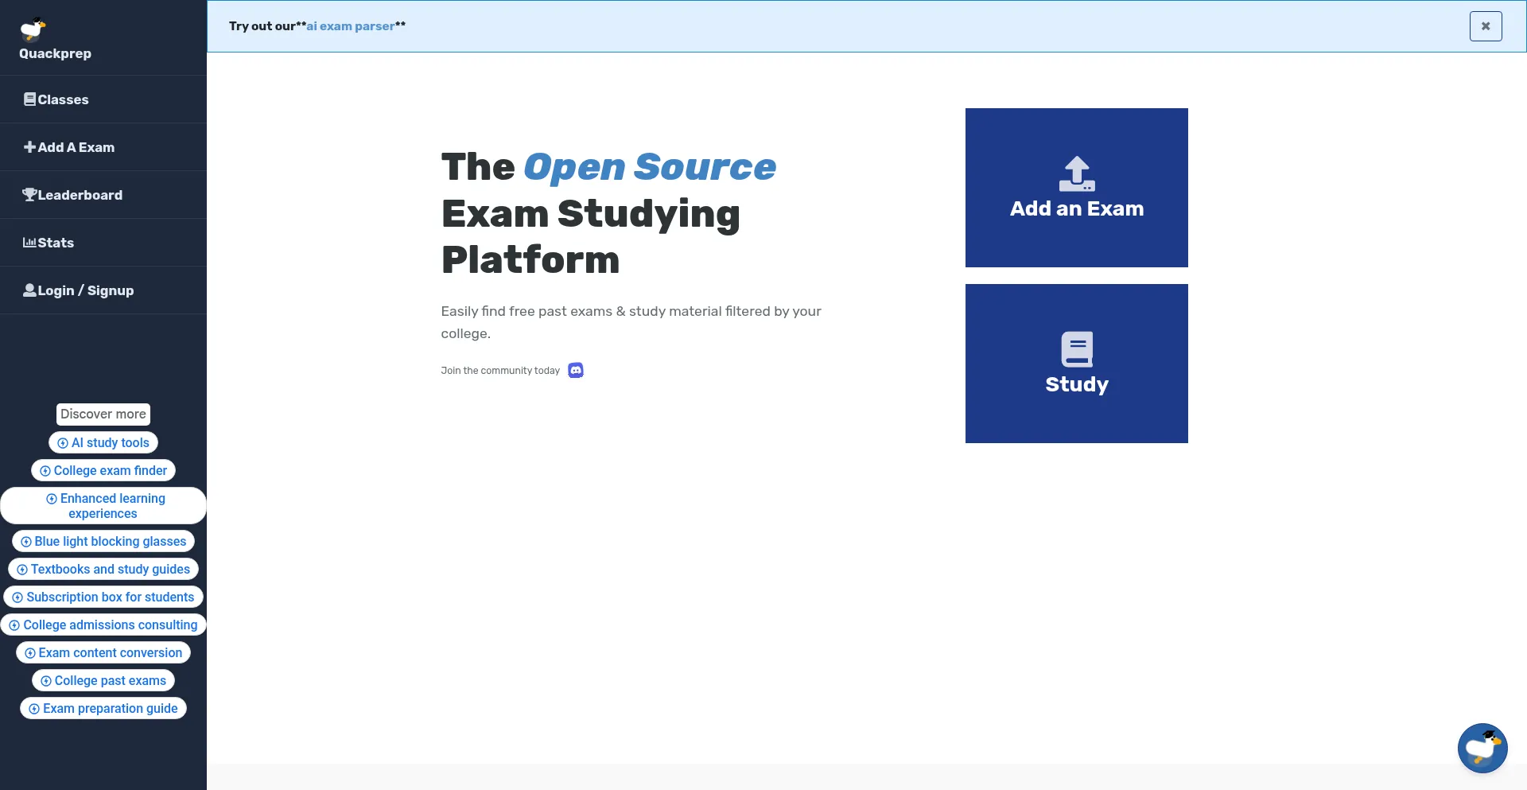Open Subscription box for students link
This screenshot has width=1527, height=790.
click(103, 597)
